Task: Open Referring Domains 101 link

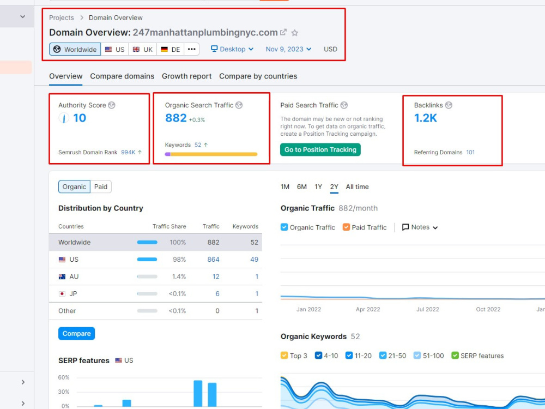Action: (x=470, y=152)
